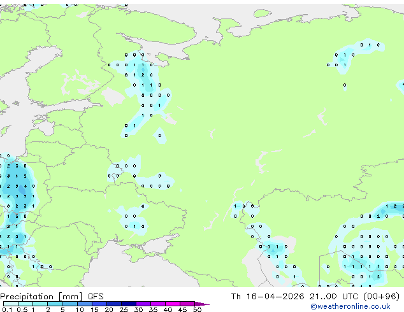Pick the legend swatch between 20 and 25

coord(114,304)
